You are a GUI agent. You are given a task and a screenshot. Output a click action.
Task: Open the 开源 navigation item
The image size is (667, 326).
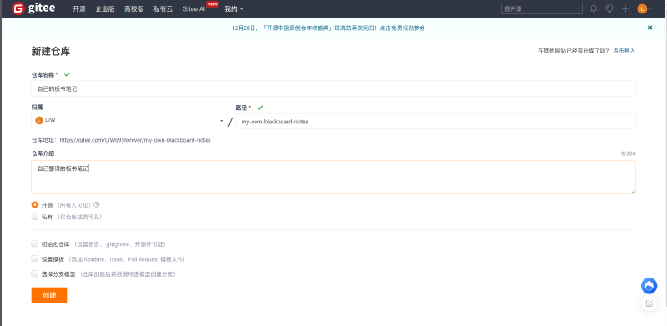click(79, 8)
